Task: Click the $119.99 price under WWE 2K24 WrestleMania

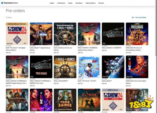Action: pos(128,53)
